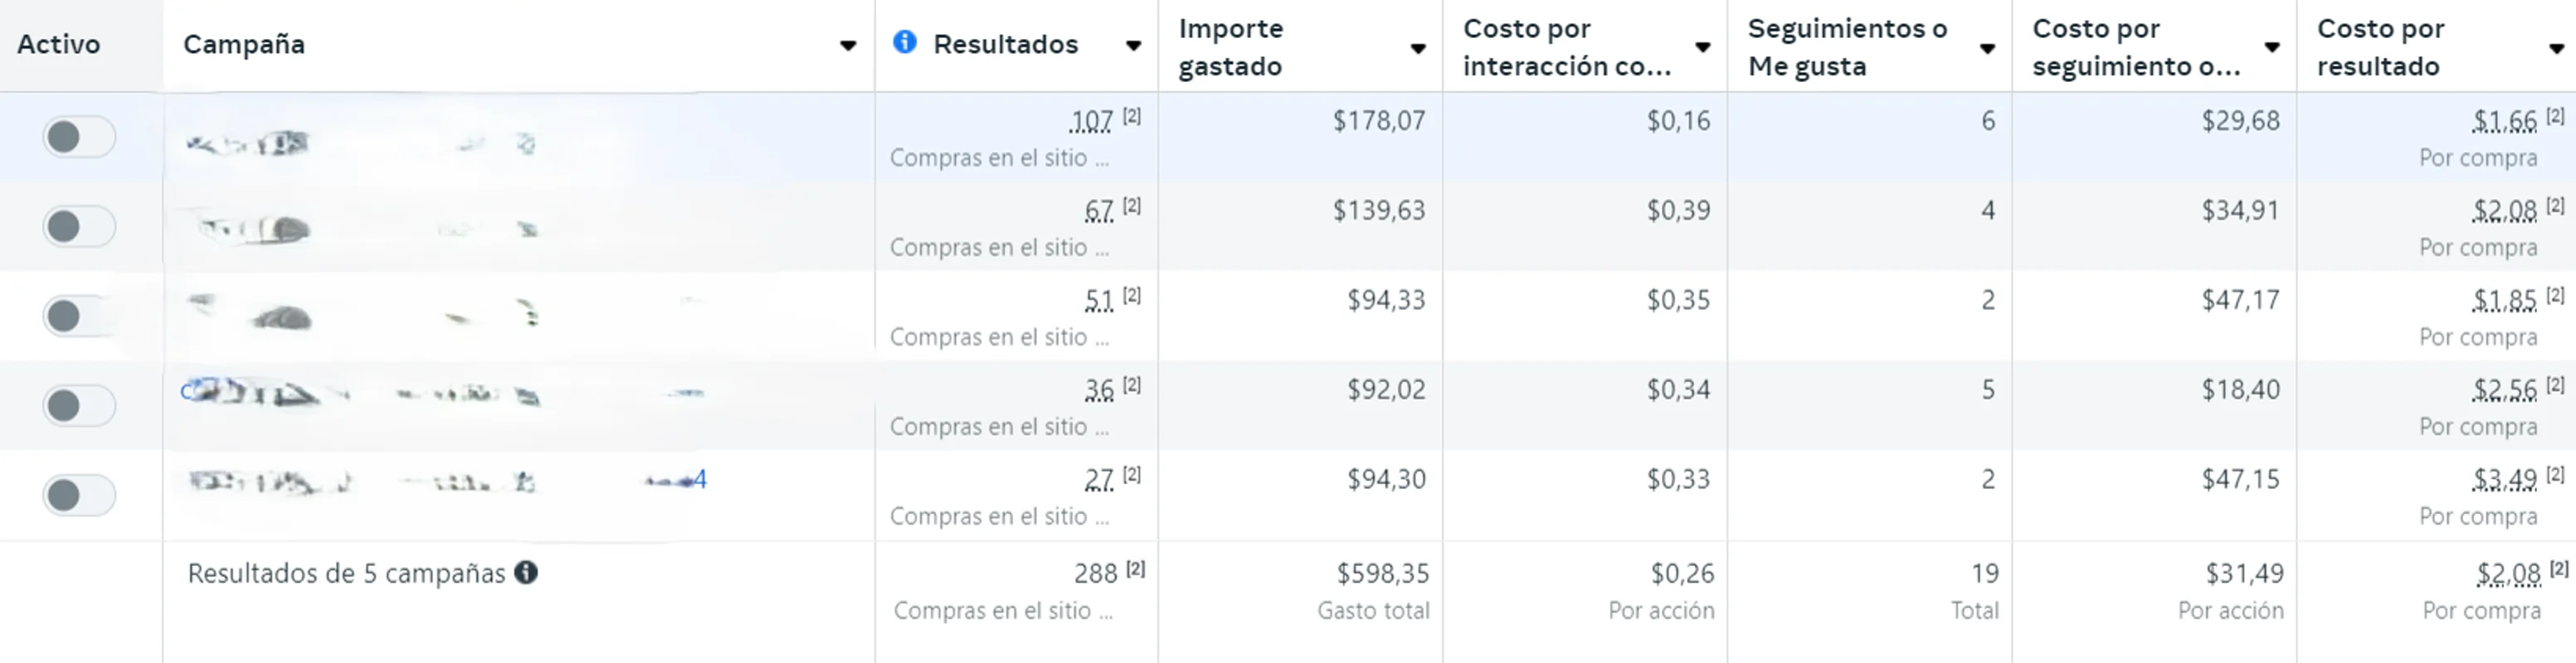Click the info icon beside Resultados header

pyautogui.click(x=905, y=44)
